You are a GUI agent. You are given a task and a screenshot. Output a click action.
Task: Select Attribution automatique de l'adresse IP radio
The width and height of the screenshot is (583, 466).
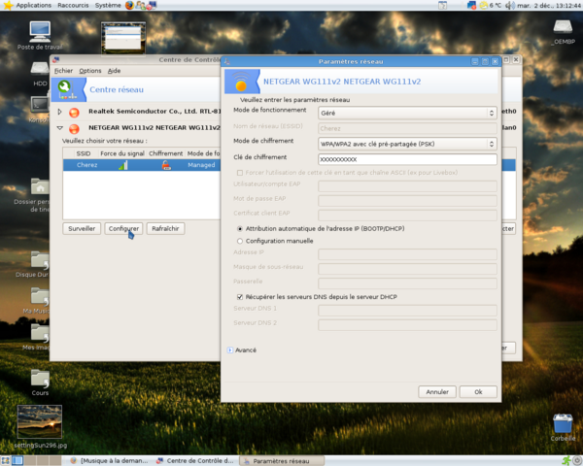coord(240,229)
